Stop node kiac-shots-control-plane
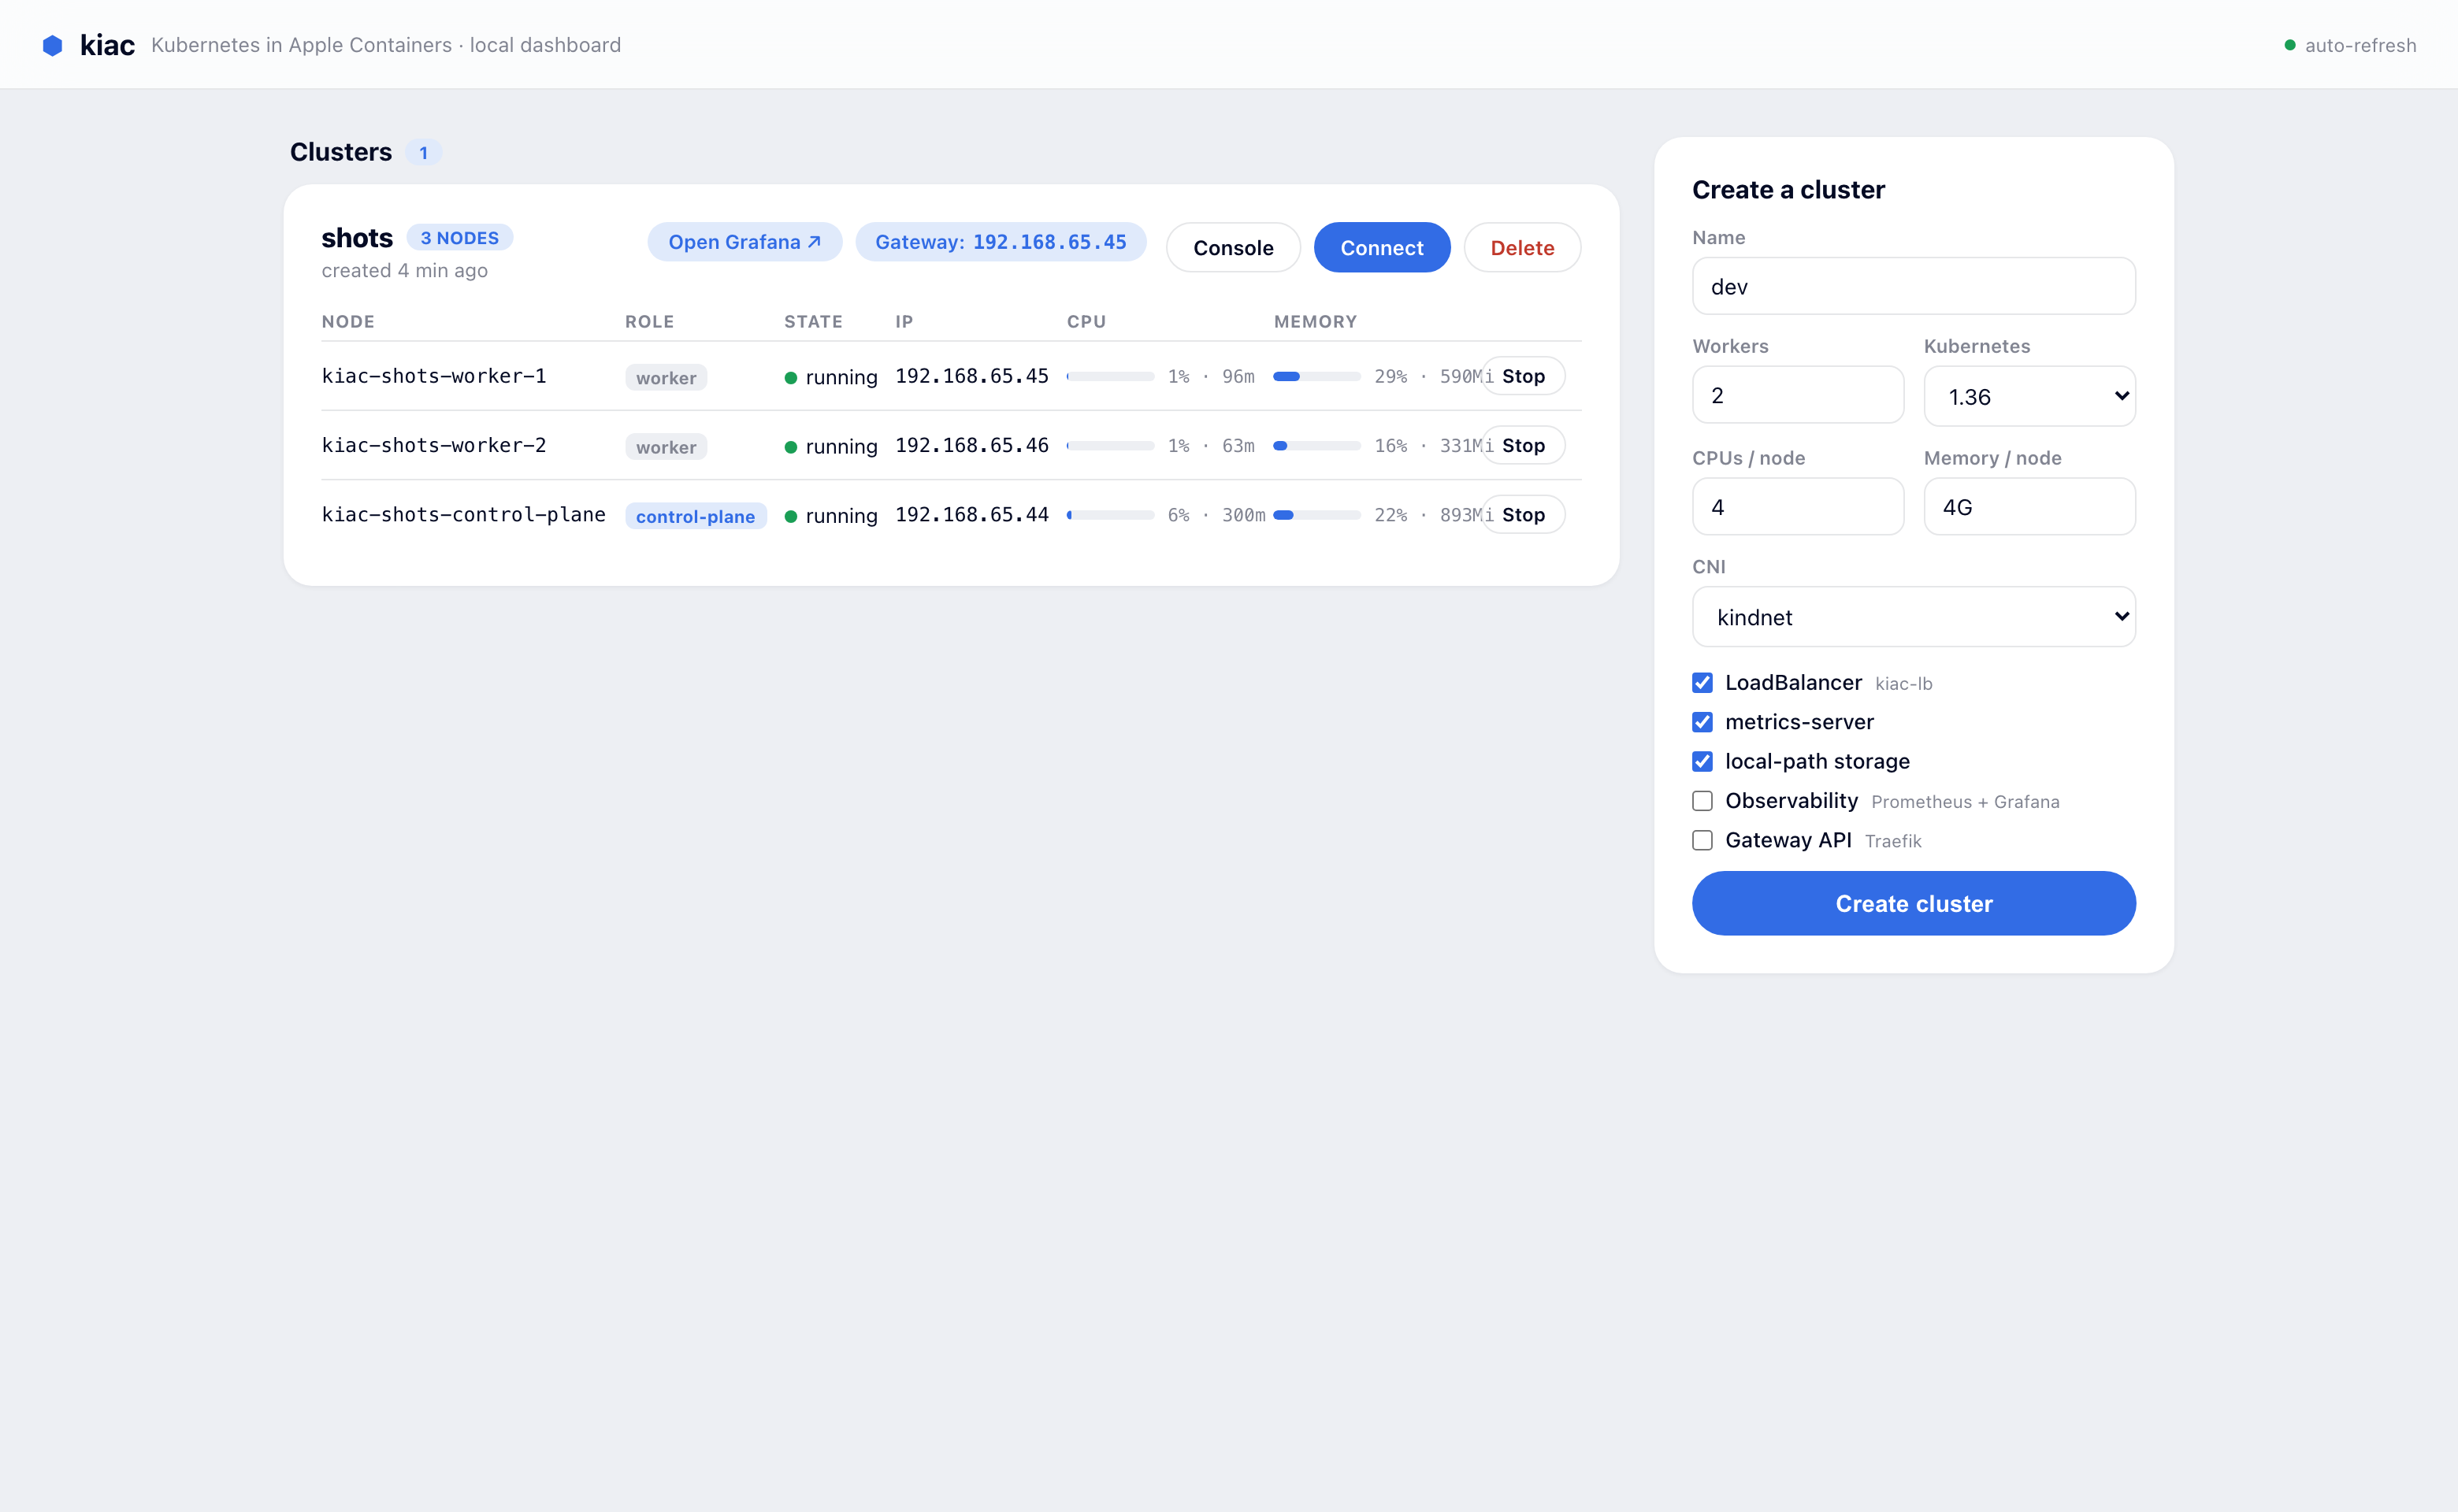Screen dimensions: 2458x1512 (x=1523, y=514)
